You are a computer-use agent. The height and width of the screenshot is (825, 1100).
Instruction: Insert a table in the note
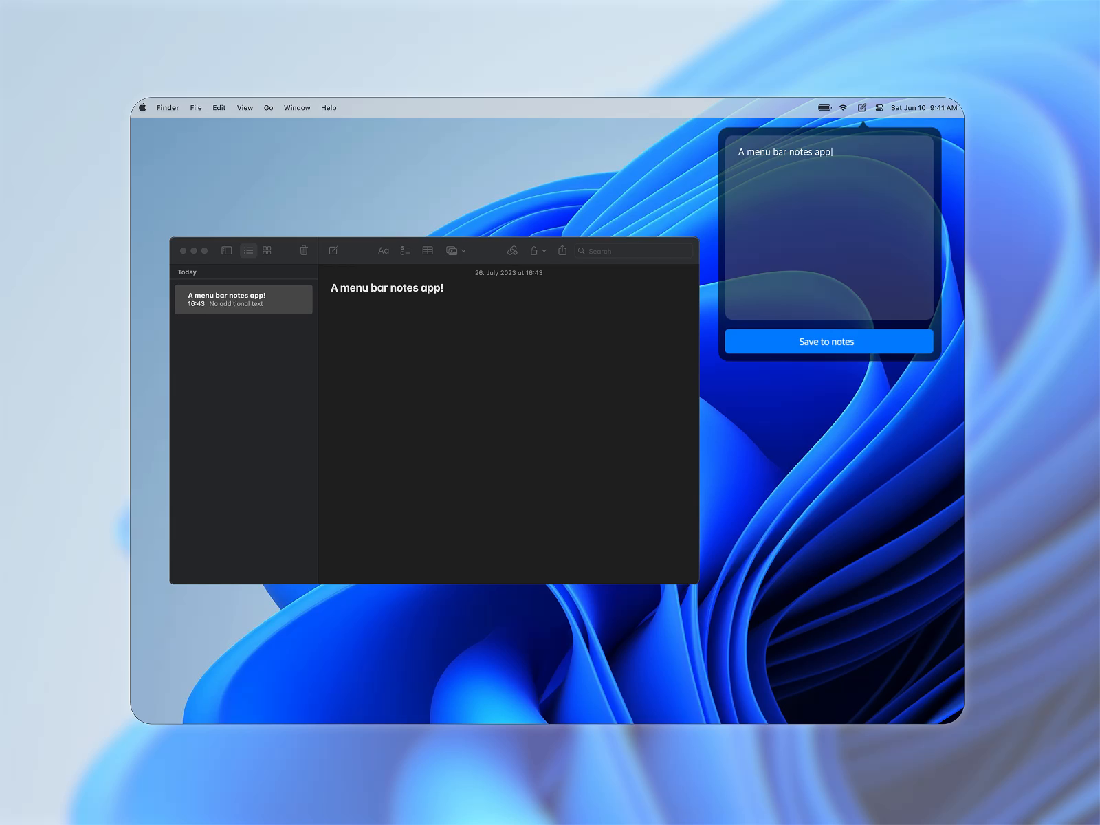tap(428, 251)
